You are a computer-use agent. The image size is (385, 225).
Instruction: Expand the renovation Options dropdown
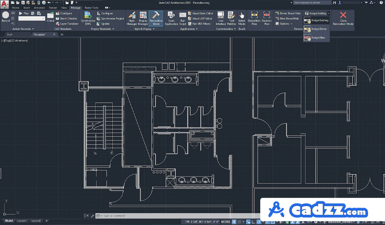coord(284,24)
